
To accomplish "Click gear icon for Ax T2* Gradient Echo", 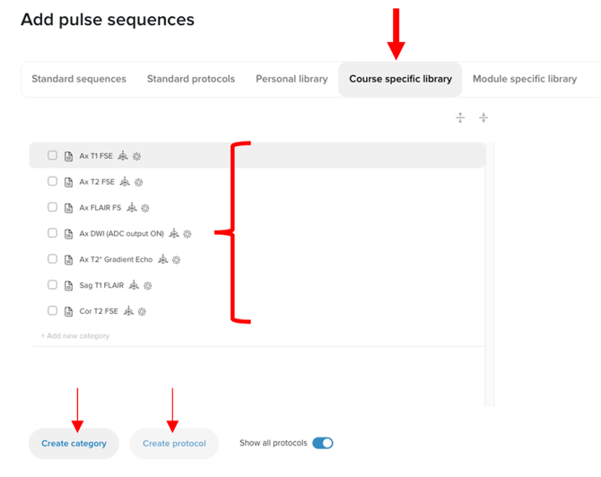I will click(x=177, y=260).
